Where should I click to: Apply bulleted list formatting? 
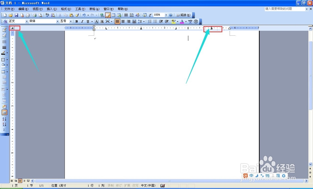(155, 21)
